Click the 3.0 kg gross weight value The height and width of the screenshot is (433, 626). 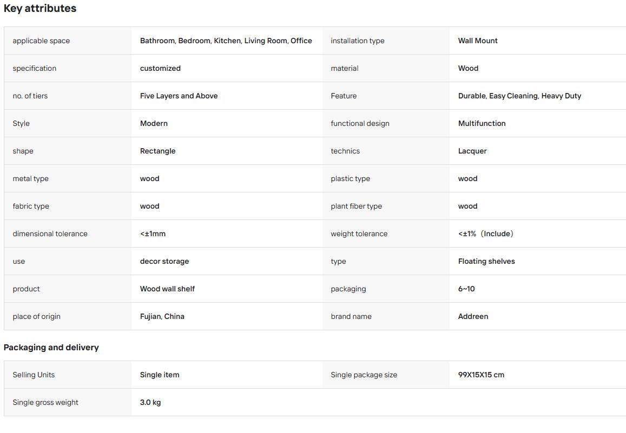150,402
